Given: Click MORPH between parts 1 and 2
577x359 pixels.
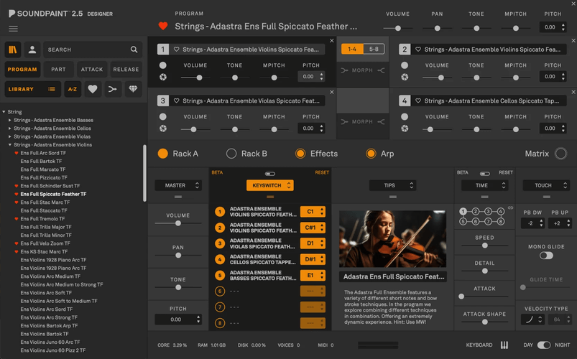Looking at the screenshot, I should coord(362,70).
